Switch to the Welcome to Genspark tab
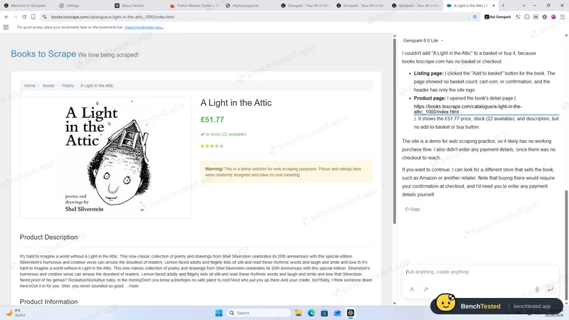The height and width of the screenshot is (320, 569). click(x=28, y=6)
